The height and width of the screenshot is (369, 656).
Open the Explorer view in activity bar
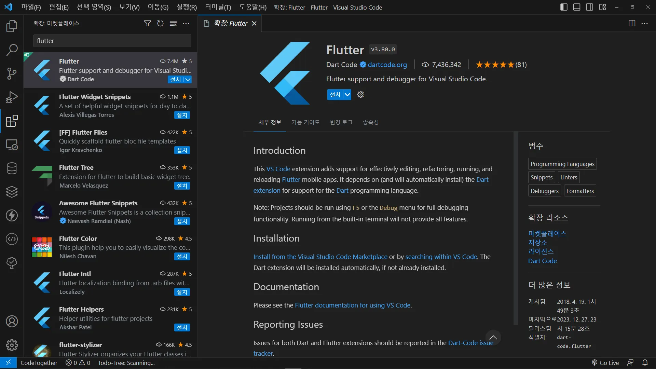[x=12, y=26]
